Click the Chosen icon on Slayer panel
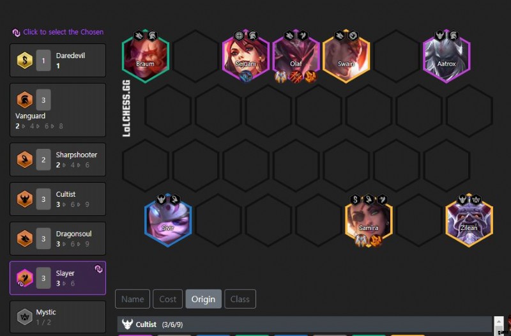This screenshot has height=336, width=511. tap(98, 269)
